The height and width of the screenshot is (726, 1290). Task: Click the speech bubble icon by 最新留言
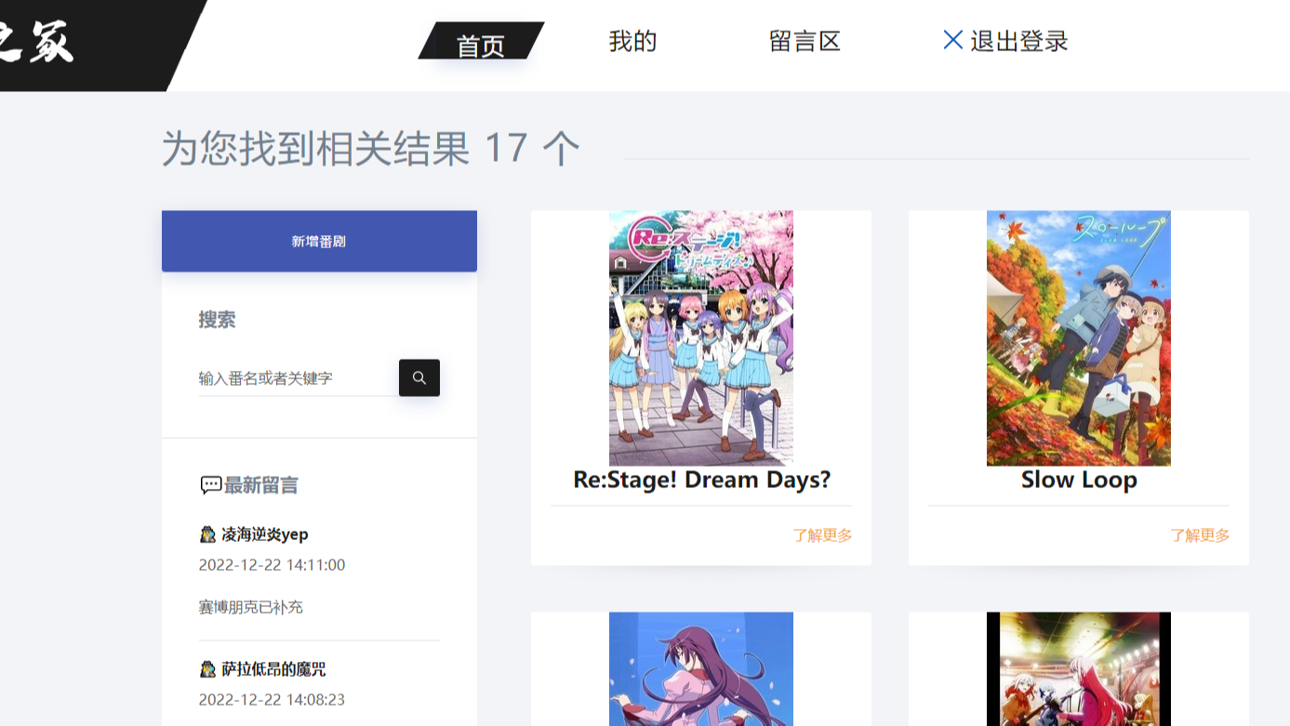pyautogui.click(x=210, y=485)
